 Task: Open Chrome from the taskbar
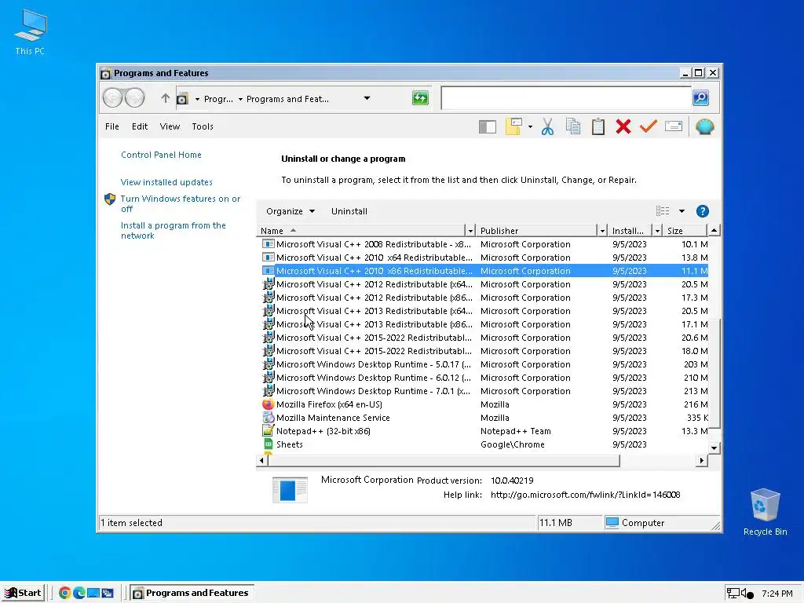(64, 593)
